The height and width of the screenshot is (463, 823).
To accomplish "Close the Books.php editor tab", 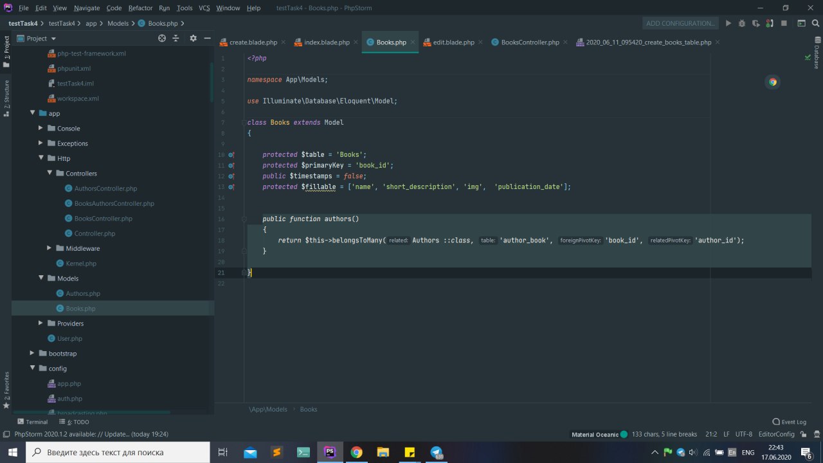I will click(413, 42).
